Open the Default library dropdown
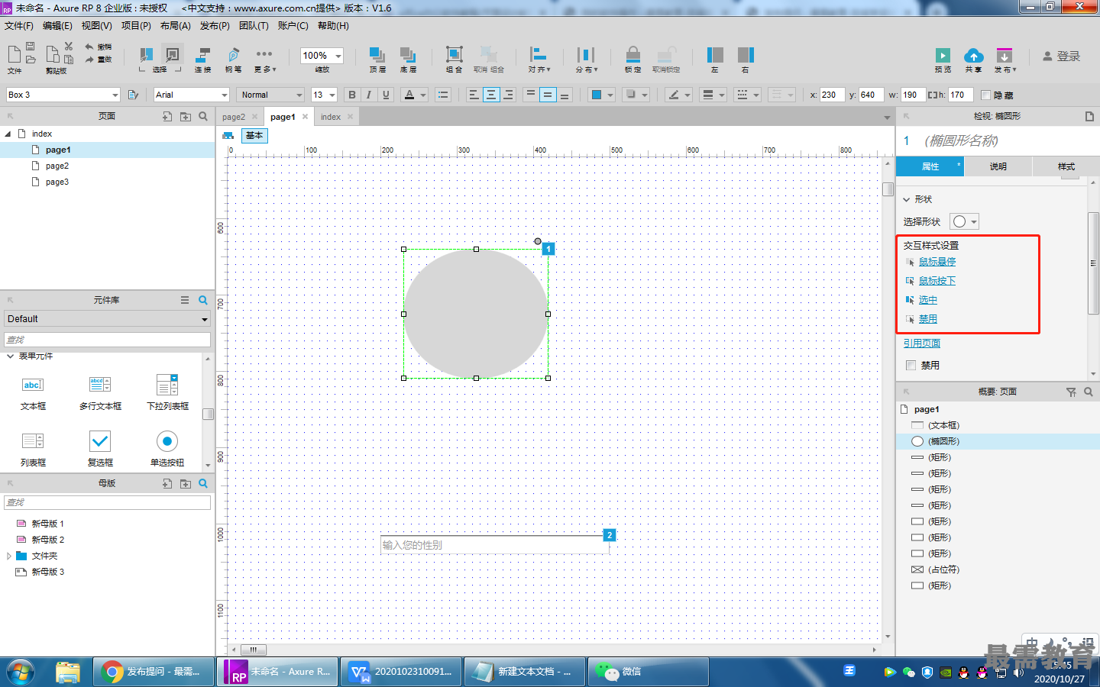This screenshot has height=687, width=1100. tap(107, 319)
